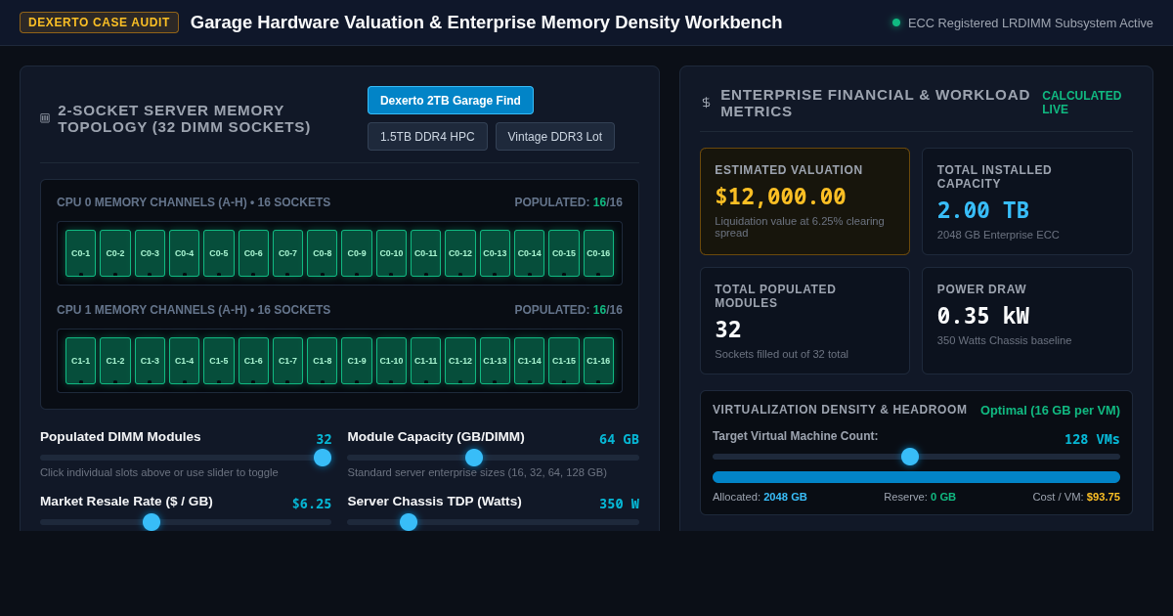Adjust the Market Resale Rate slider
The height and width of the screenshot is (616, 1173).
[186, 522]
